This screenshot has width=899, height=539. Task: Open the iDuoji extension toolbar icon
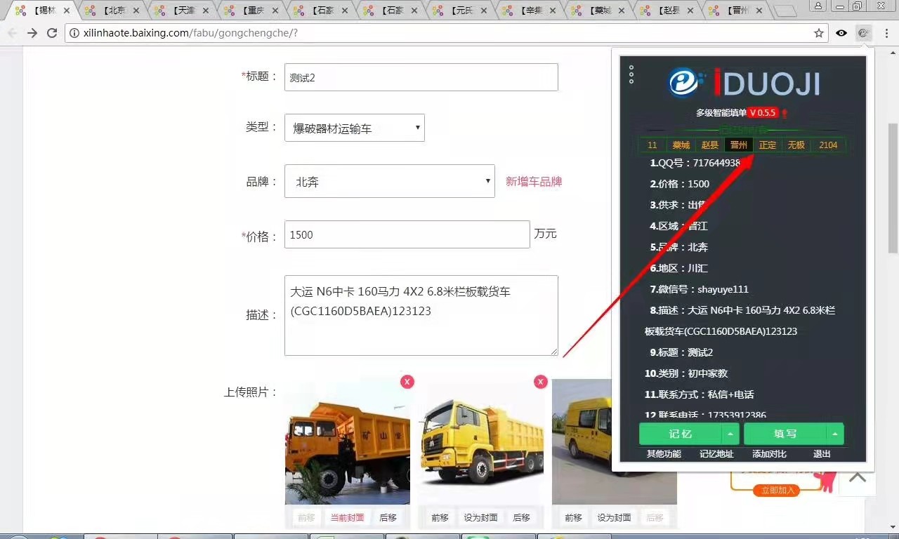pyautogui.click(x=864, y=33)
